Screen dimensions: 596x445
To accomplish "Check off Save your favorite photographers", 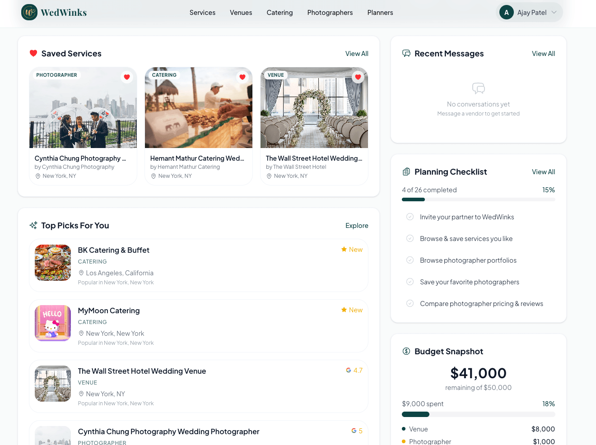I will 410,282.
